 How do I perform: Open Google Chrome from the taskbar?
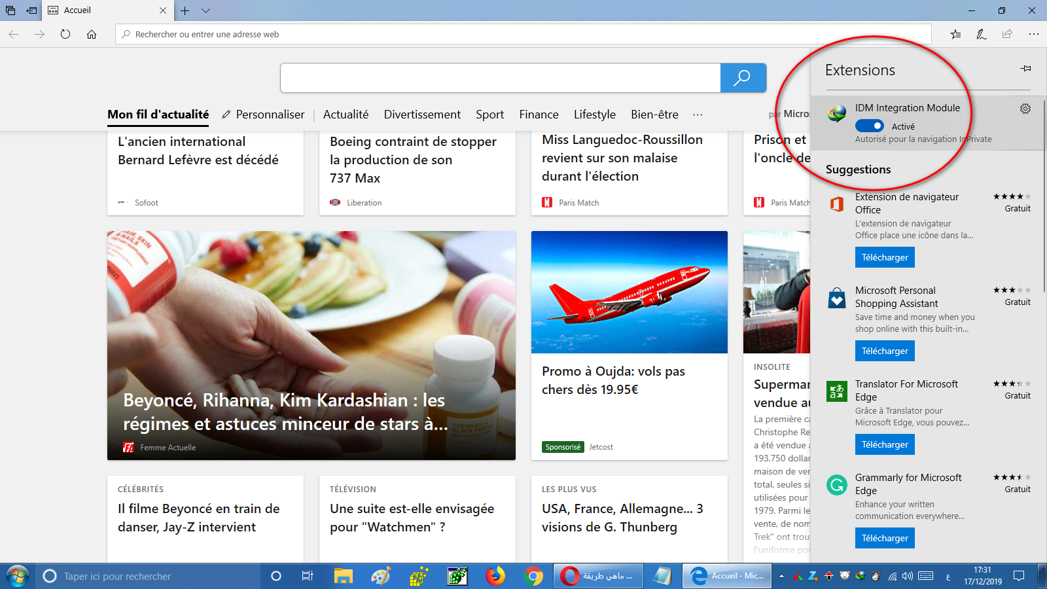tap(533, 576)
